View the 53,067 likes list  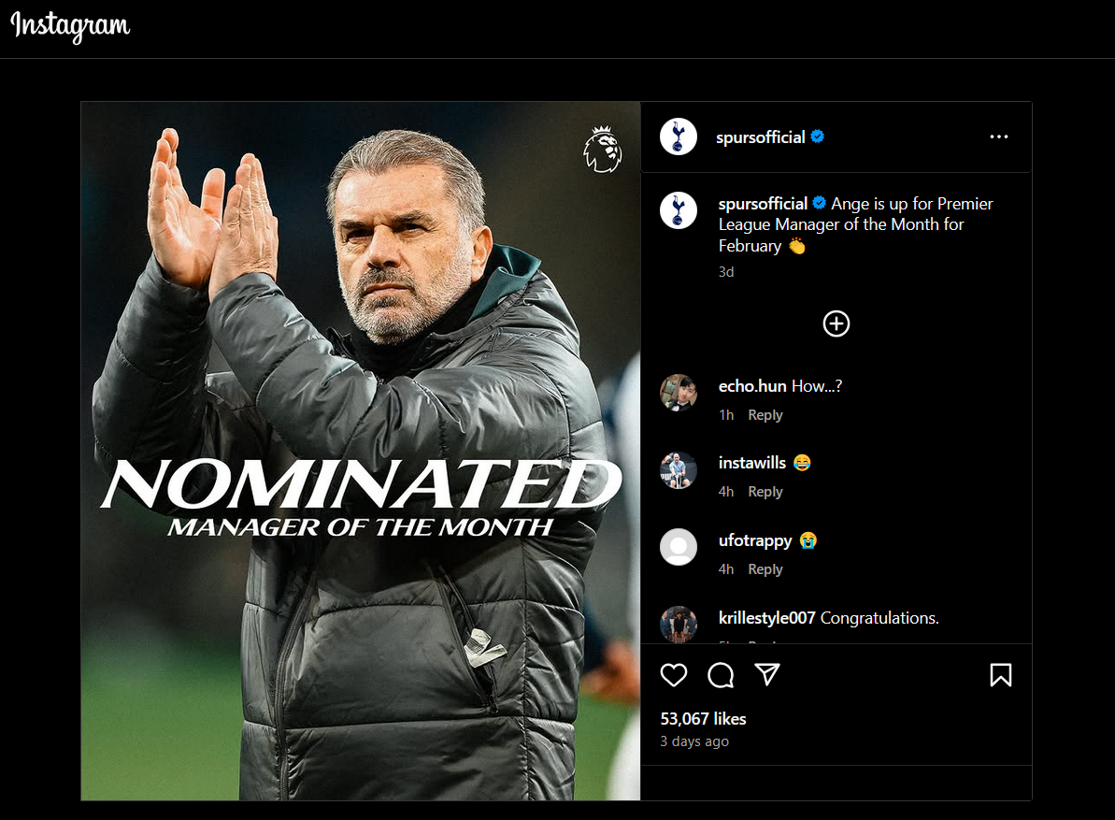(703, 719)
